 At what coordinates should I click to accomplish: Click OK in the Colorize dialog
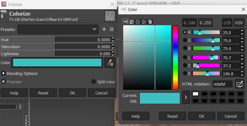pos(72,93)
